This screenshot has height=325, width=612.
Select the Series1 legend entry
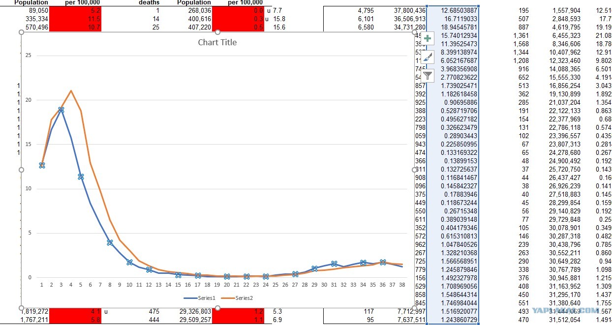point(199,298)
